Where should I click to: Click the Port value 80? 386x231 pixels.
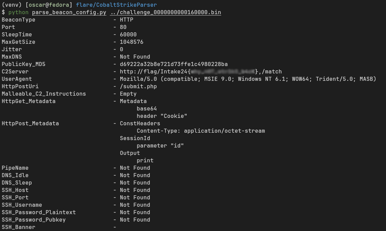[x=123, y=27]
